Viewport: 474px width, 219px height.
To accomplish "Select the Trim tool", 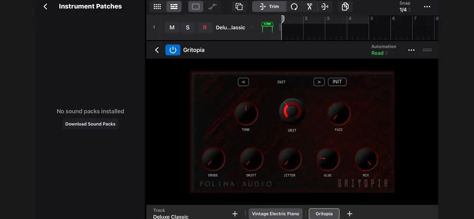I will (x=270, y=6).
